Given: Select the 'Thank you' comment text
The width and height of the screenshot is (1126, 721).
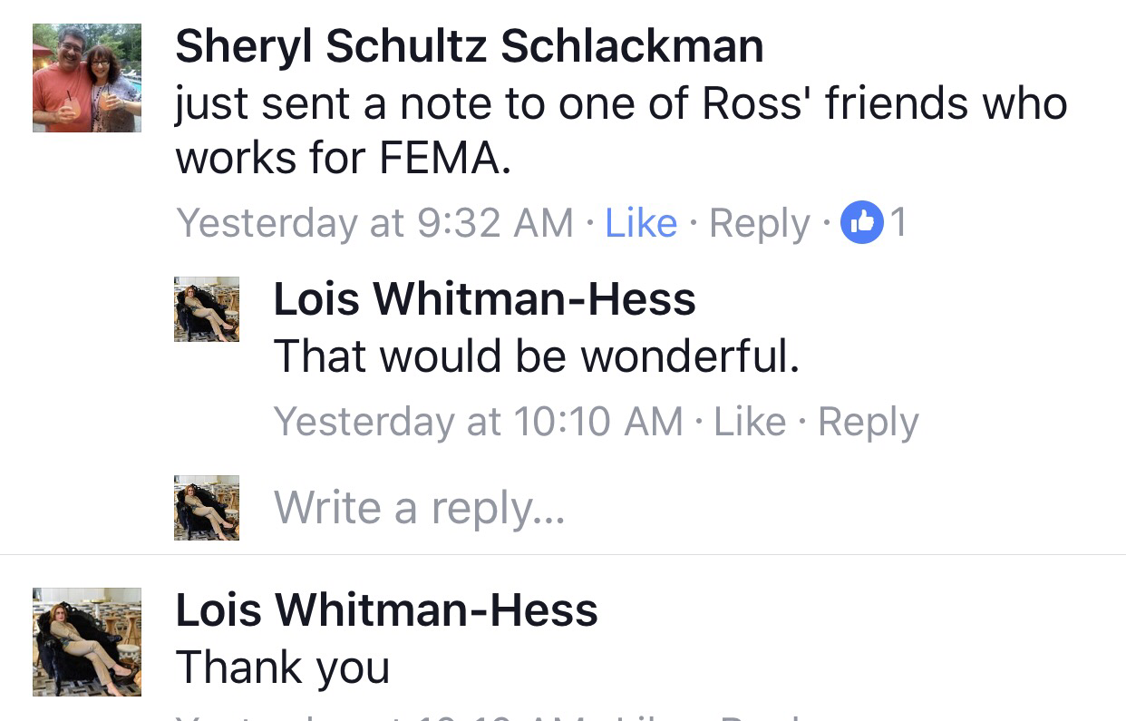Looking at the screenshot, I should (283, 667).
